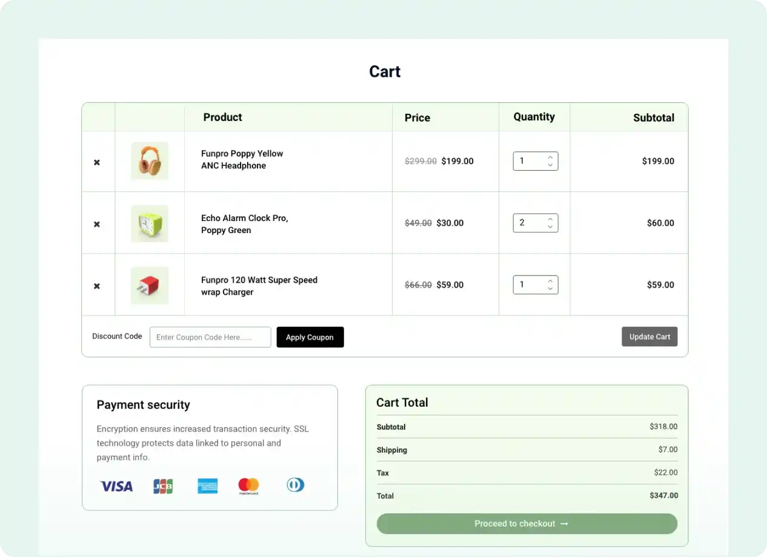Decrease quantity of the Echo Alarm Clock
Image resolution: width=767 pixels, height=557 pixels.
(550, 227)
